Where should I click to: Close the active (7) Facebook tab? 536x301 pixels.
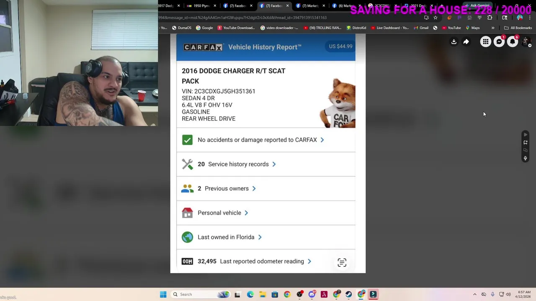pos(287,6)
